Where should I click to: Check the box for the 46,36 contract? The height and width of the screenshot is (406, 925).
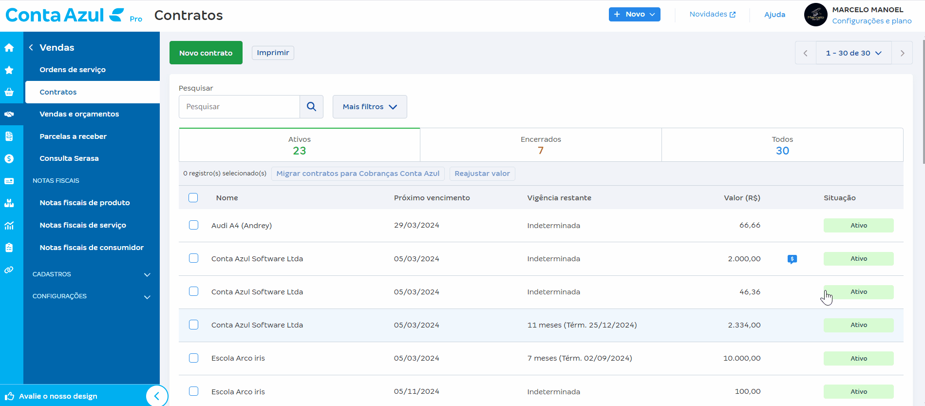tap(193, 291)
